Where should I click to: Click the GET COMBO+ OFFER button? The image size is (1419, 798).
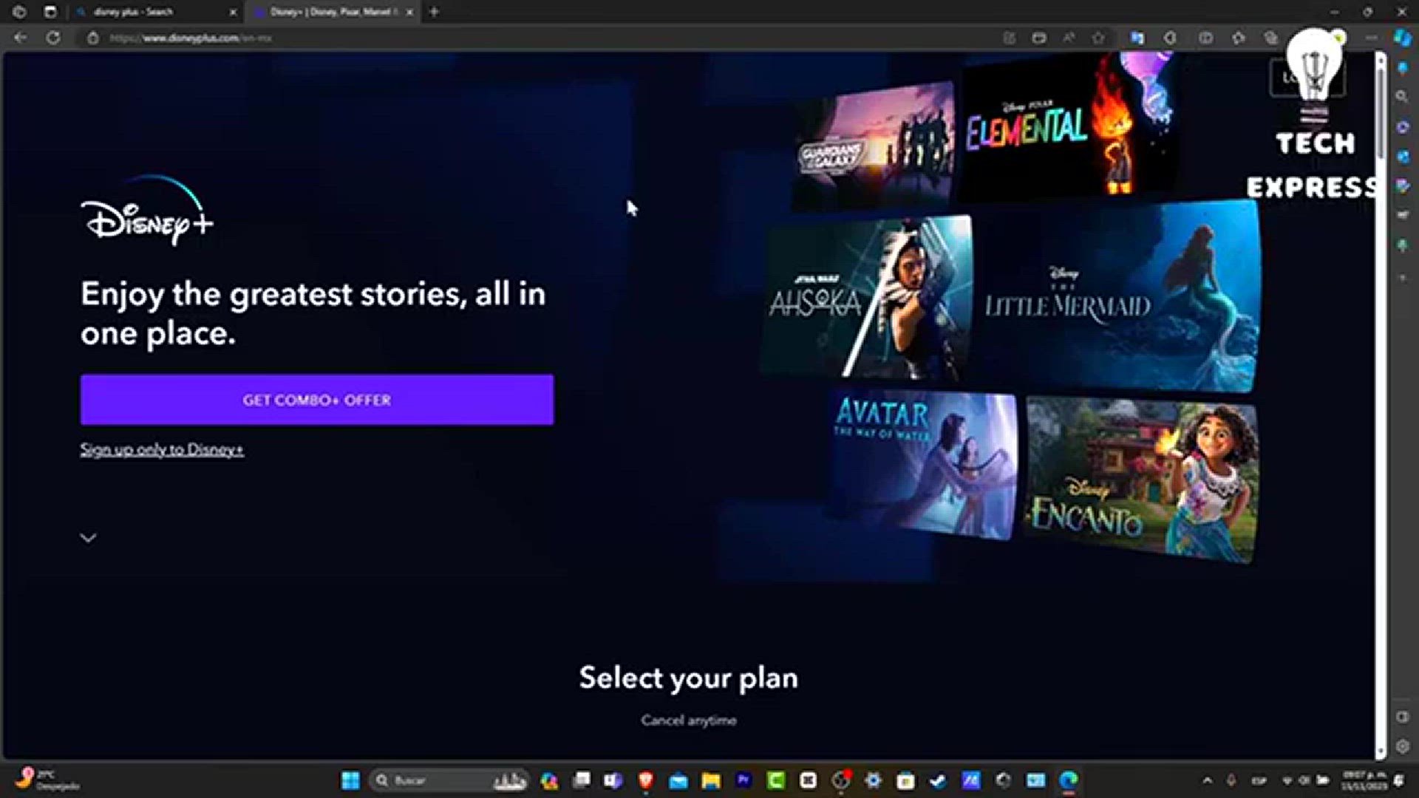click(x=317, y=400)
